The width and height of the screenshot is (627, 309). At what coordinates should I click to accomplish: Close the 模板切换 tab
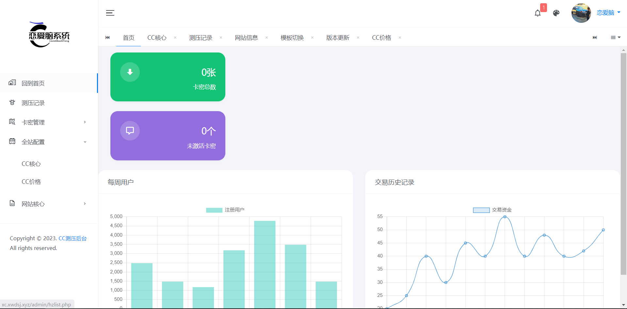coord(312,37)
